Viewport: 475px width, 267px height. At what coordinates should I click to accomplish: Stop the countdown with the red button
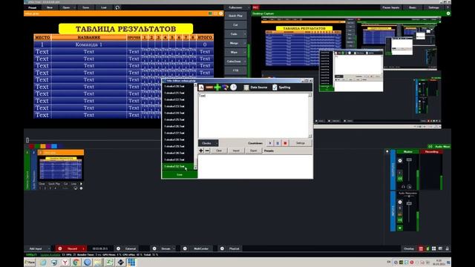tap(285, 143)
